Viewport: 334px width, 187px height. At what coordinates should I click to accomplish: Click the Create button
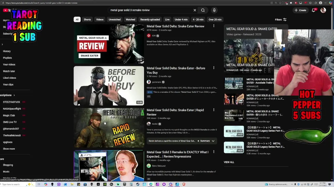click(x=300, y=10)
